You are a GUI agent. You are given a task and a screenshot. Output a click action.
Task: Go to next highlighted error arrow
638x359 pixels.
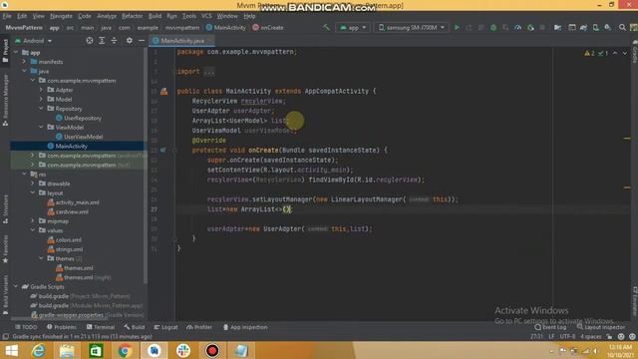coord(625,53)
